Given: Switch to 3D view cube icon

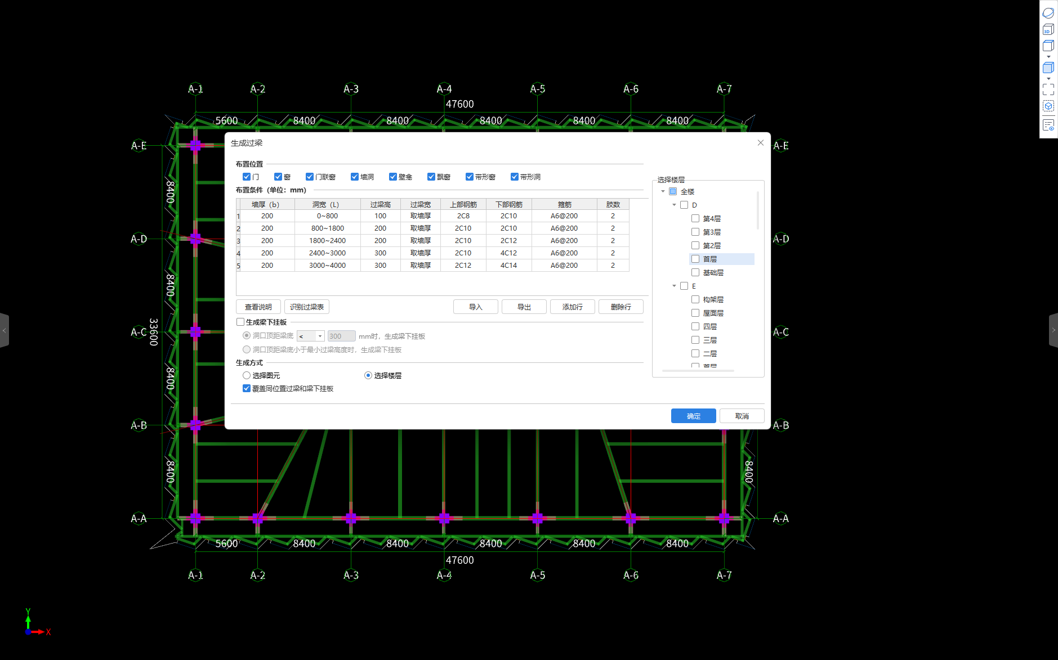Looking at the screenshot, I should coord(1048,29).
